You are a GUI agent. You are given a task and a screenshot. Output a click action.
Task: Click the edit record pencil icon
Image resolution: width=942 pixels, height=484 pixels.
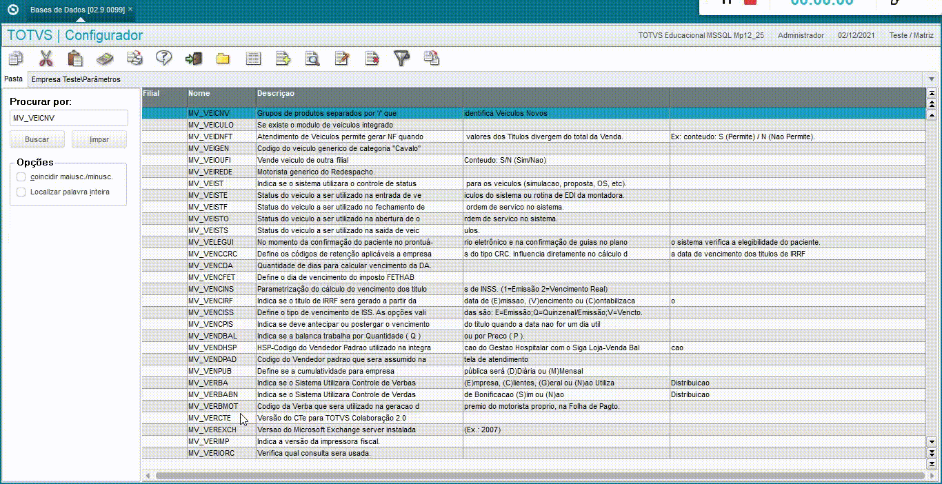tap(342, 59)
